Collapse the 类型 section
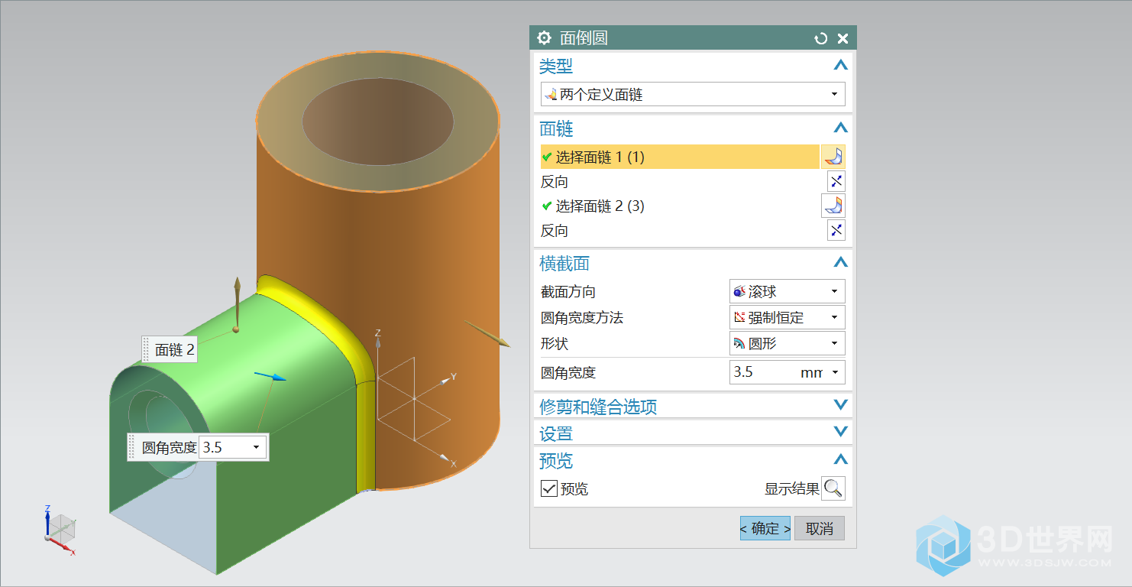Viewport: 1132px width, 587px height. click(x=840, y=66)
